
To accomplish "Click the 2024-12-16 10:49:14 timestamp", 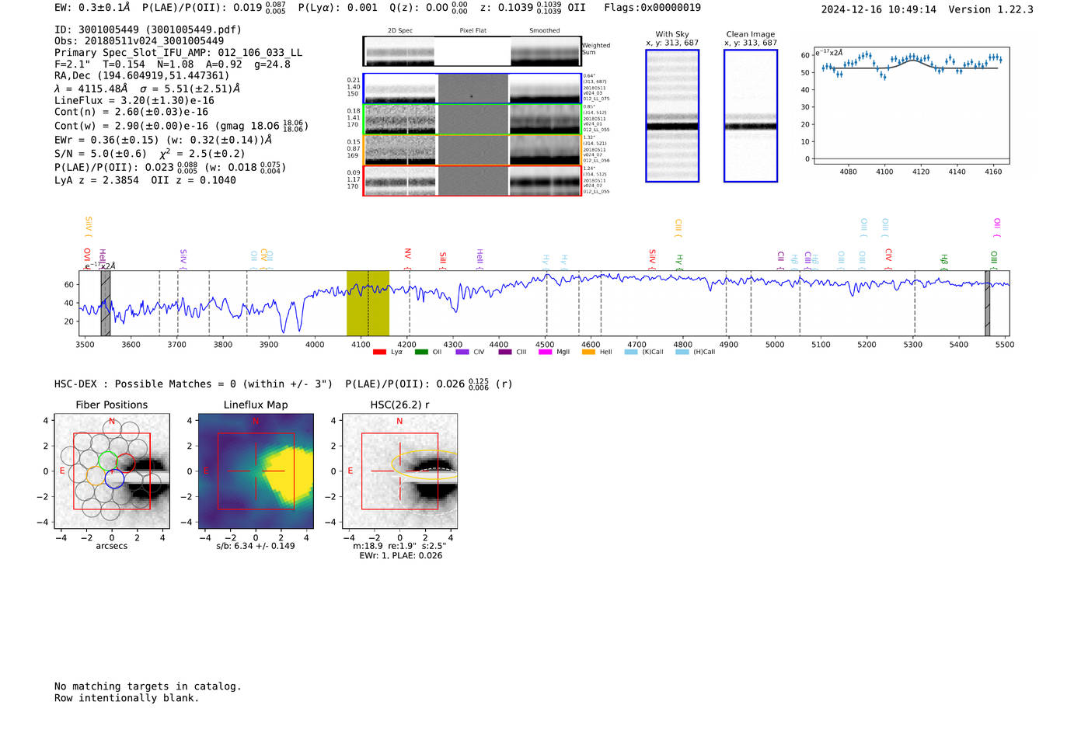I will (879, 9).
